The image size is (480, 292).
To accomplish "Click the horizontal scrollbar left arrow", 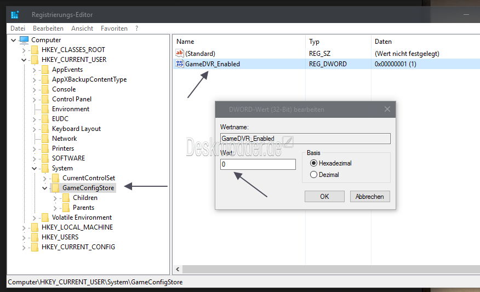I will click(x=178, y=270).
